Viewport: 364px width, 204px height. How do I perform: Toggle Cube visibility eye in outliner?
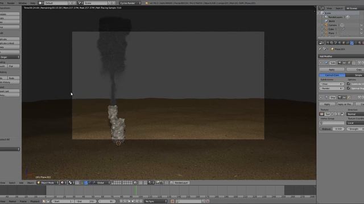pos(362,29)
